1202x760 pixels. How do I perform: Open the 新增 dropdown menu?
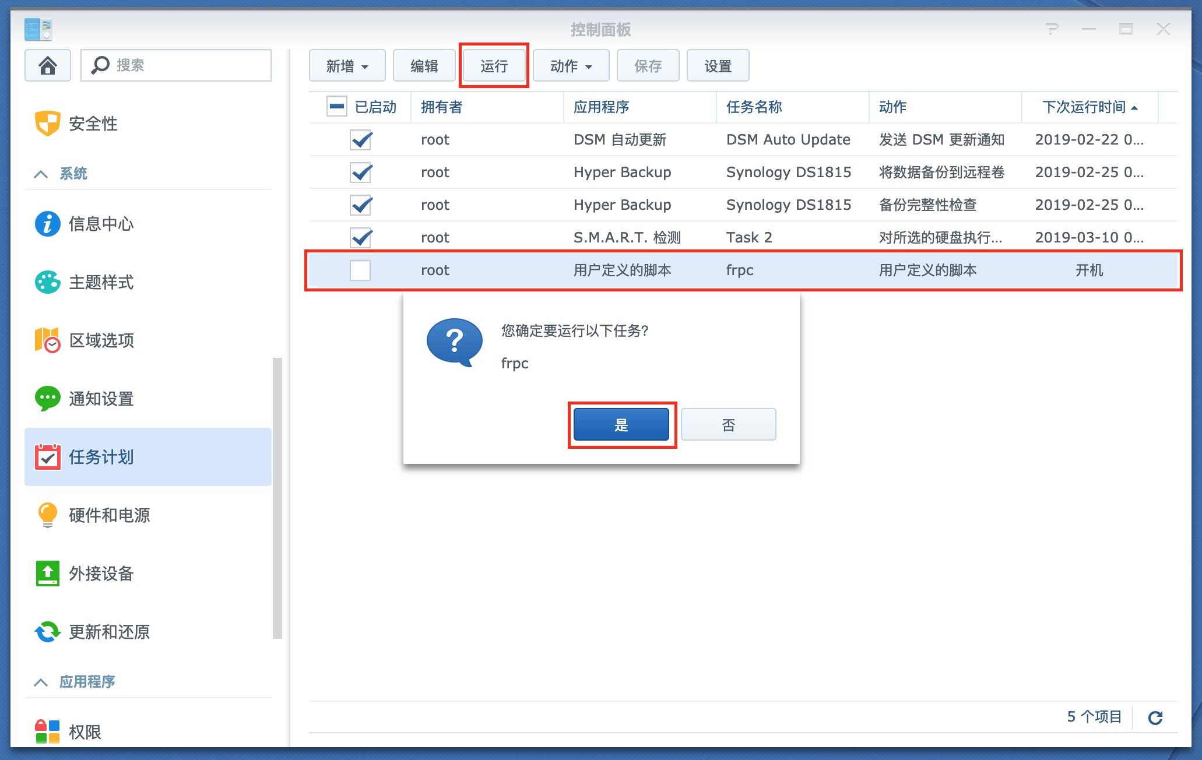pos(347,66)
